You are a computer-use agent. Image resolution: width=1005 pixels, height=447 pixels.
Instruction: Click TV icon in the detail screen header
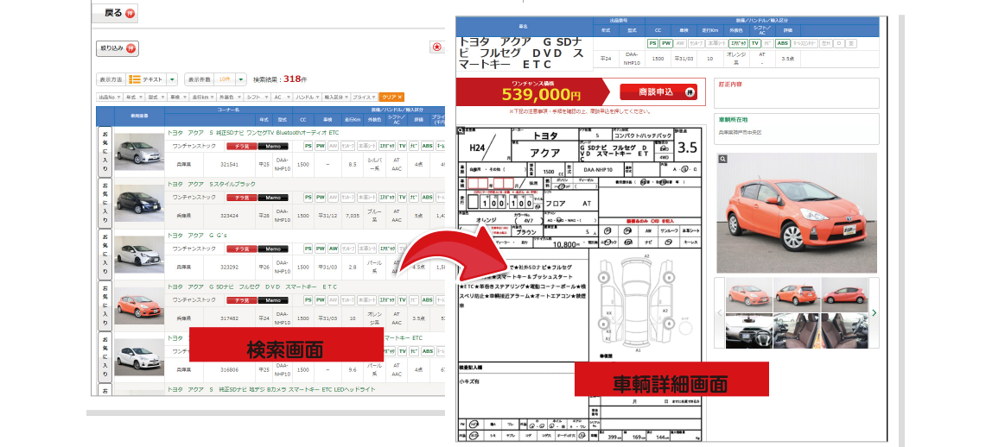(x=755, y=43)
